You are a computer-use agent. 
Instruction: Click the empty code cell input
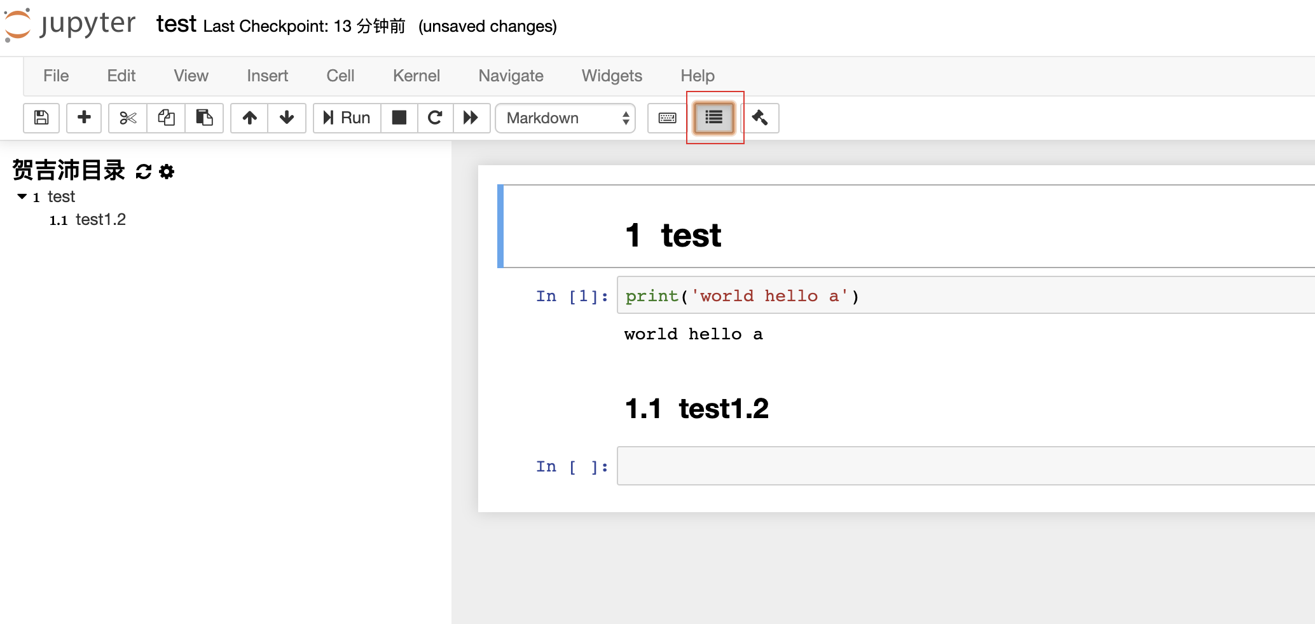click(954, 466)
